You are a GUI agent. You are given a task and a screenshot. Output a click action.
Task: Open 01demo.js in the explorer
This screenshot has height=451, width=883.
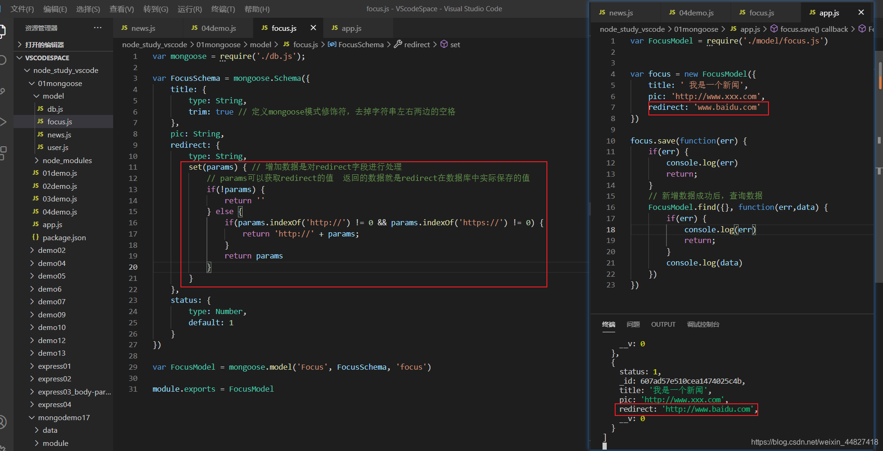pyautogui.click(x=64, y=173)
